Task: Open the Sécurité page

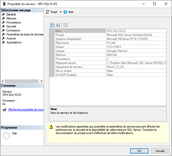Action: tap(11, 26)
